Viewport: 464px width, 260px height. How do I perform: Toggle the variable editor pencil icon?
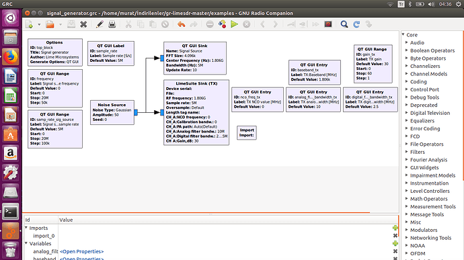(100, 24)
